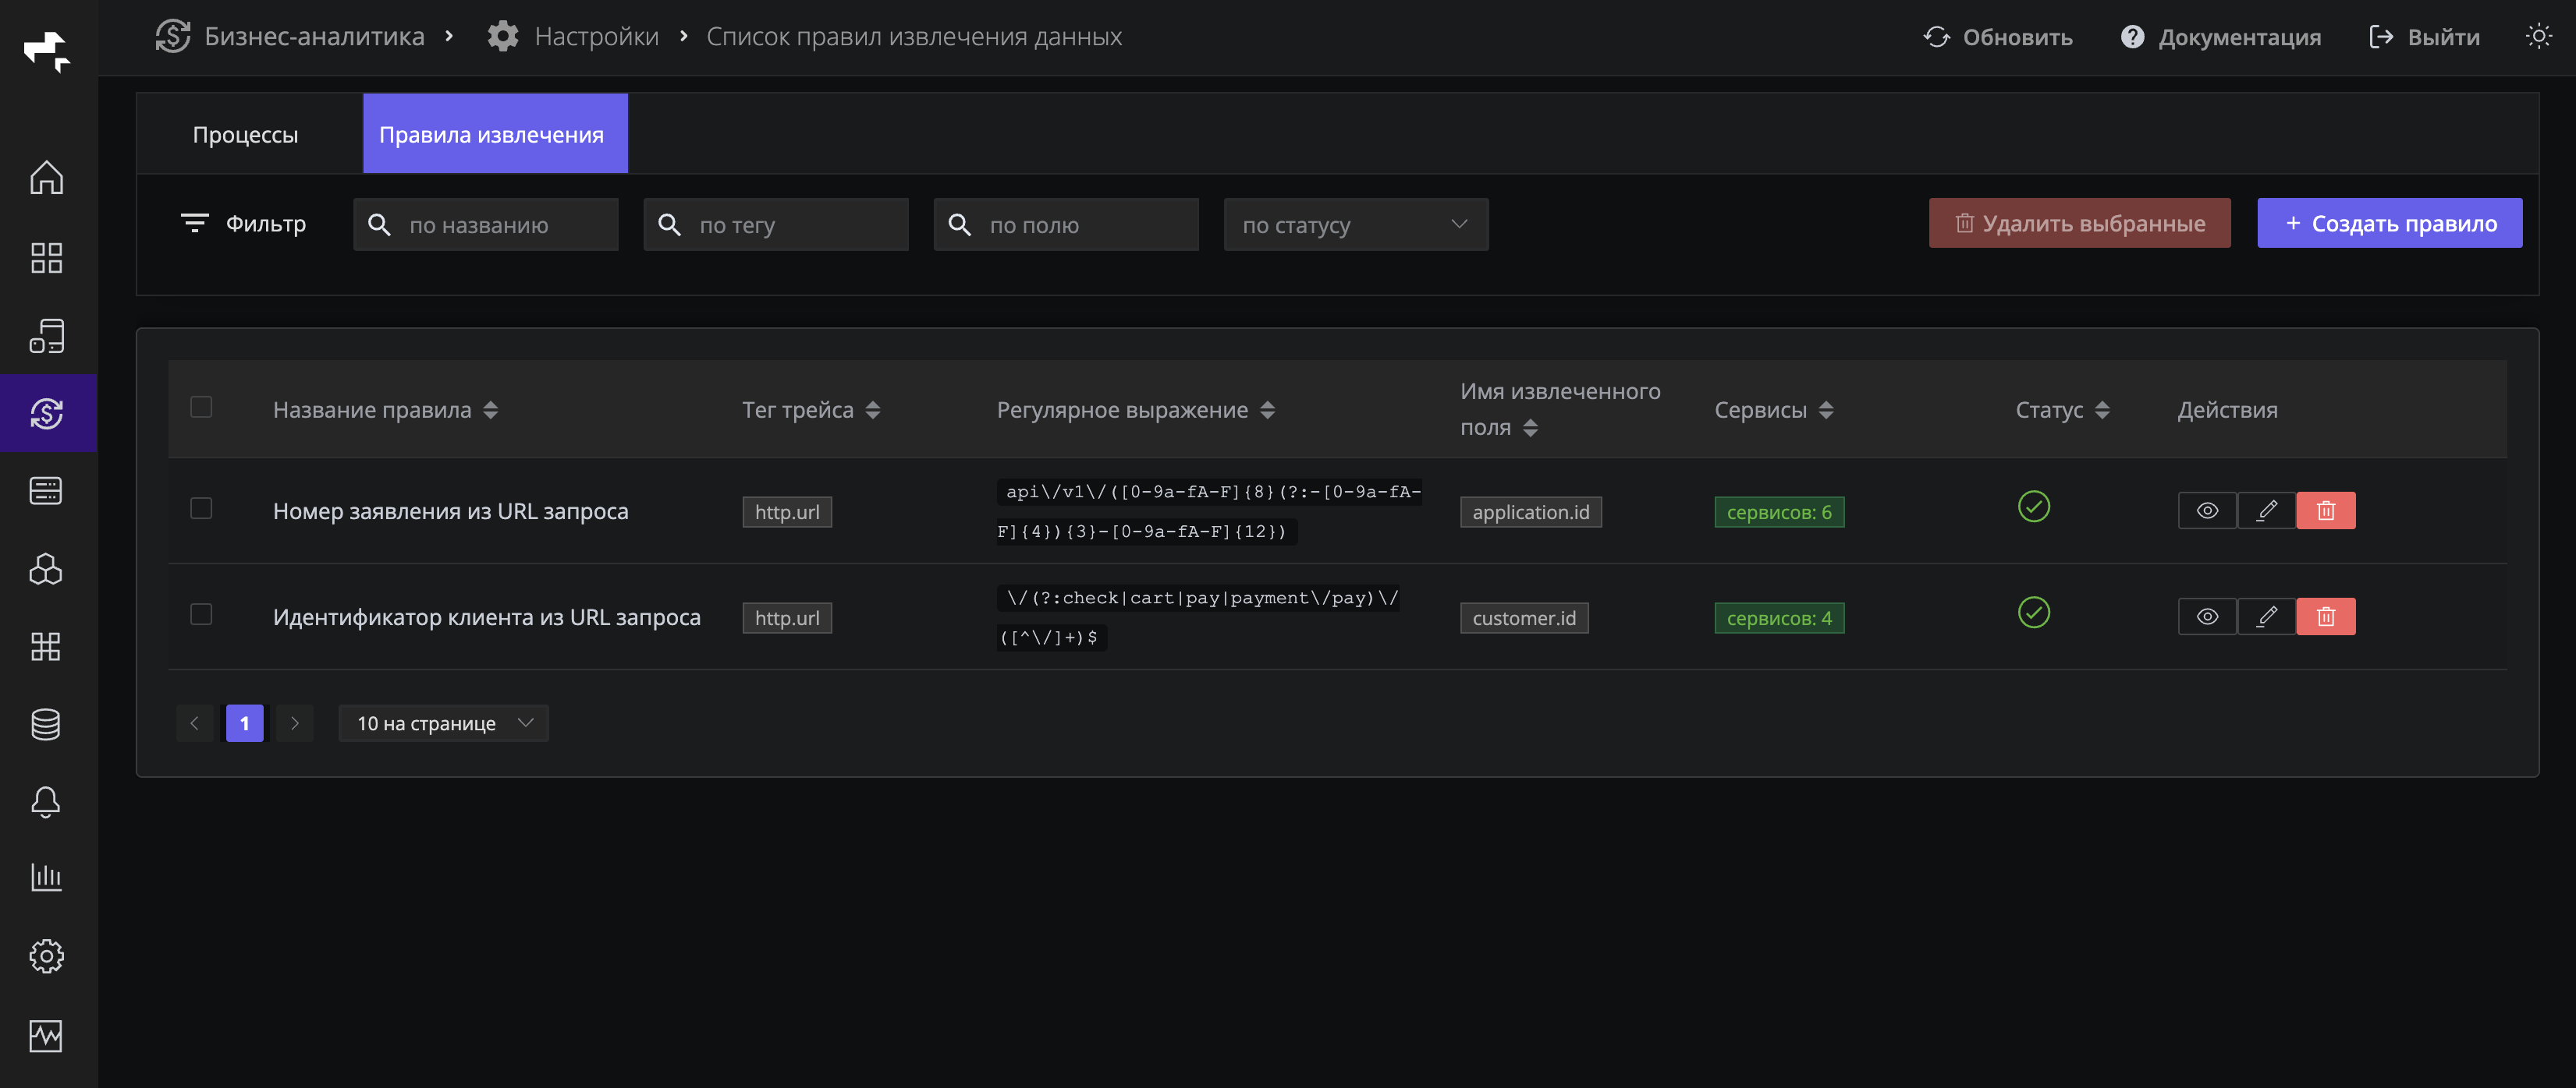Go to 'Настройки' in the breadcrumb

pyautogui.click(x=596, y=37)
